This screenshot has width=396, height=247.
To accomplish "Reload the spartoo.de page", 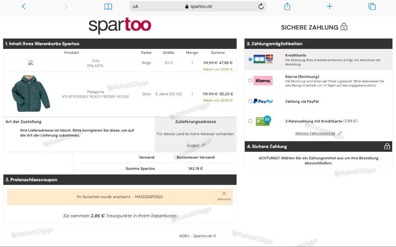I will pyautogui.click(x=261, y=6).
